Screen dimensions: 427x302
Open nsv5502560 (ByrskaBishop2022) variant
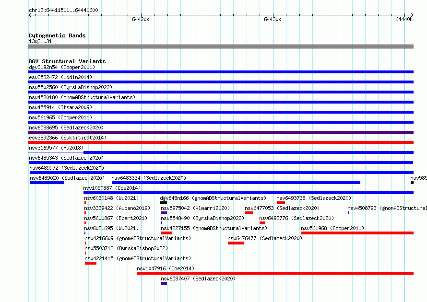point(71,87)
